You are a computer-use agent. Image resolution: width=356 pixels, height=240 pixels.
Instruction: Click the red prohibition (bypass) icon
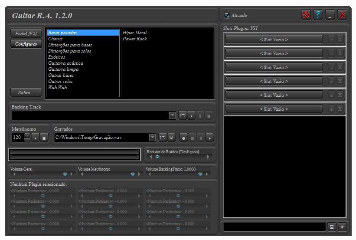tap(306, 15)
